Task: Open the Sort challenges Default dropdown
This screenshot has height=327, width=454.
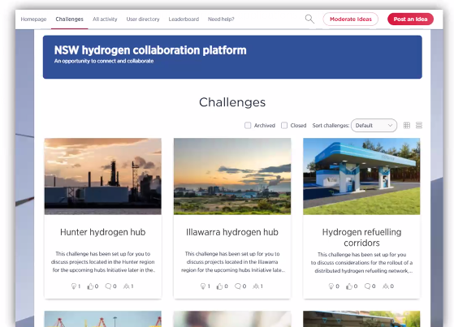Action: [374, 125]
